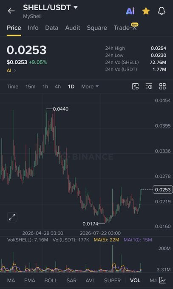Image resolution: width=173 pixels, height=289 pixels.
Task: Tap the MA(10): 15M volume label
Action: pyautogui.click(x=138, y=240)
